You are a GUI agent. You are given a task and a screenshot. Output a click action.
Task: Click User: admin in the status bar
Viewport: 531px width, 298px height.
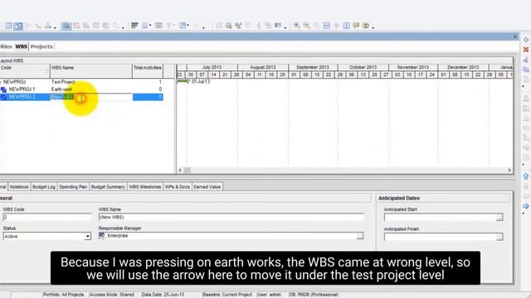point(269,295)
